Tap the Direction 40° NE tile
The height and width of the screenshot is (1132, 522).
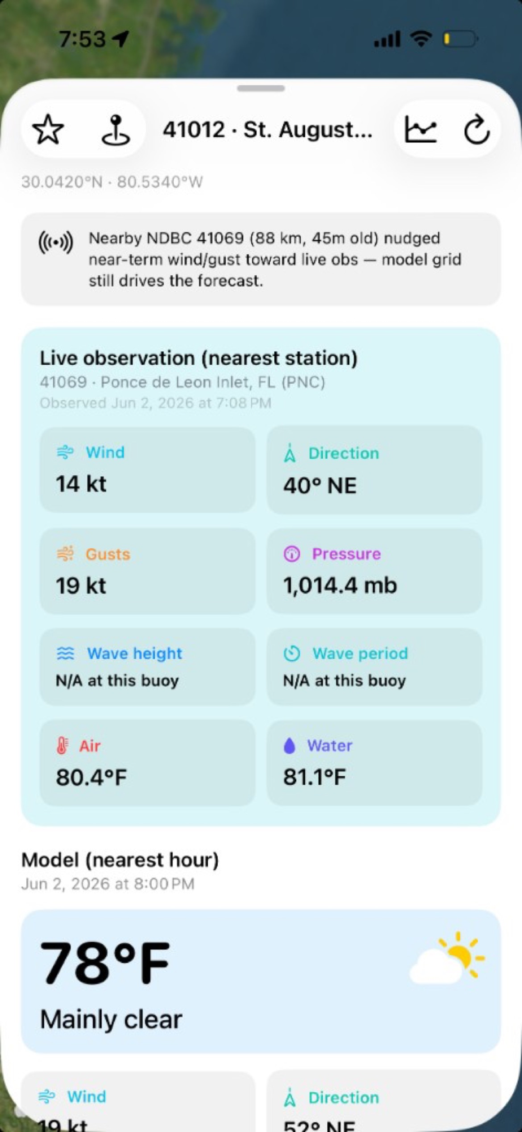(374, 469)
